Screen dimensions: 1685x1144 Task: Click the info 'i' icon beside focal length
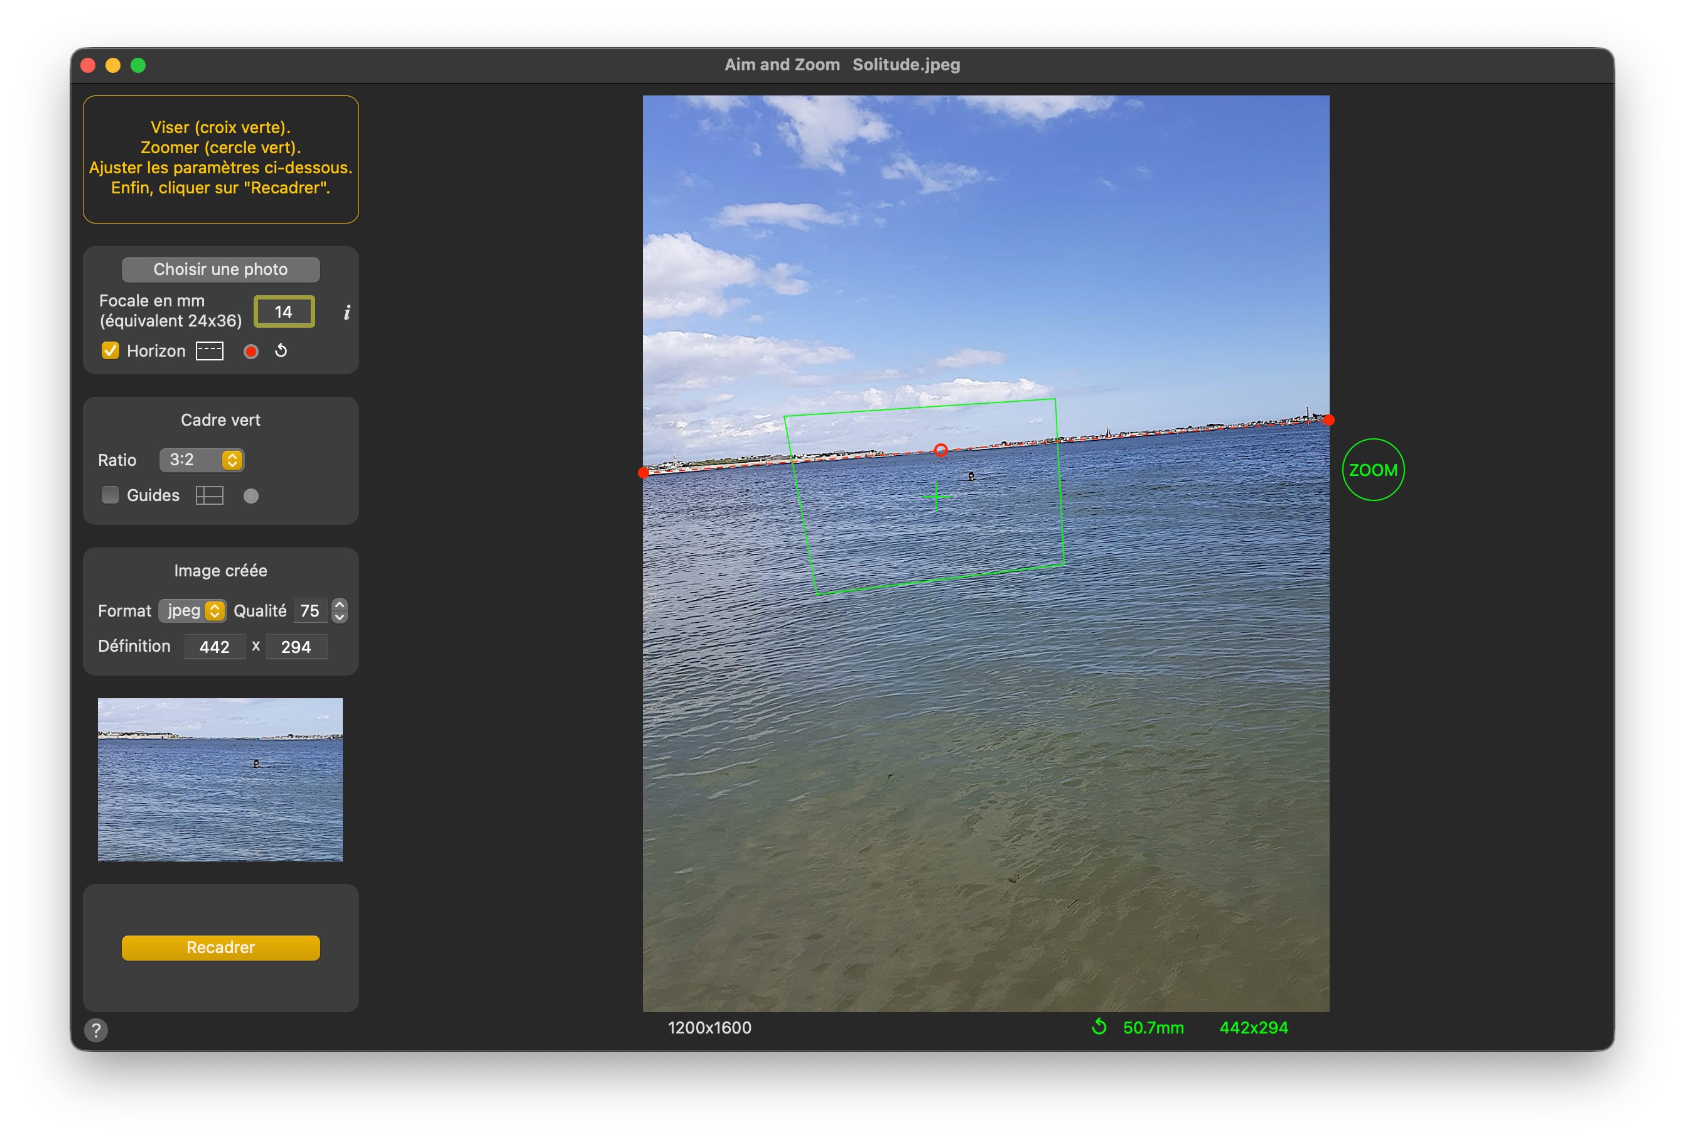(x=347, y=311)
